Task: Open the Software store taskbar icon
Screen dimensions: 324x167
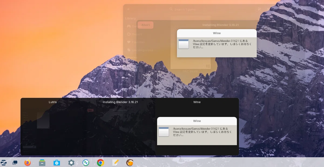Action: (x=57, y=162)
